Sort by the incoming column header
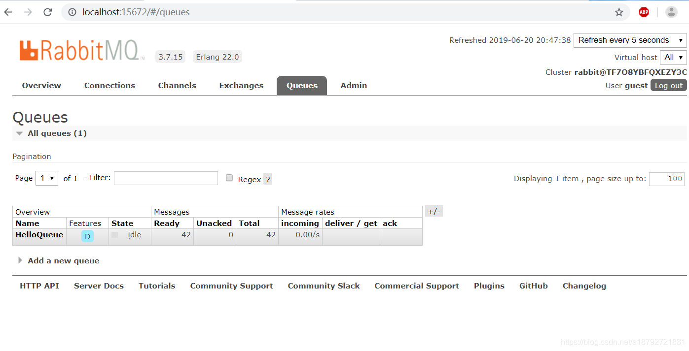This screenshot has height=351, width=689. coord(300,223)
